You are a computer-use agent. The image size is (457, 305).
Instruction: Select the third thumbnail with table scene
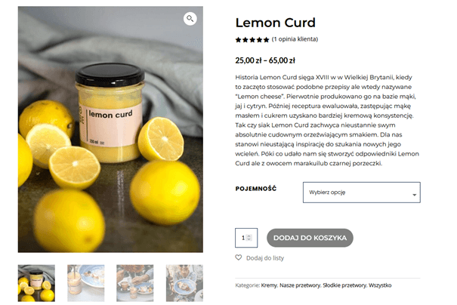pyautogui.click(x=135, y=283)
